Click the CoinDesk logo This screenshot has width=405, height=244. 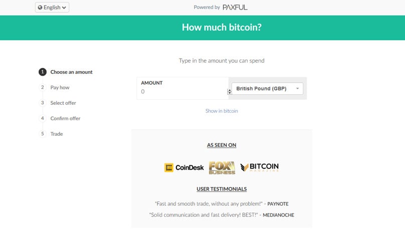click(x=184, y=167)
